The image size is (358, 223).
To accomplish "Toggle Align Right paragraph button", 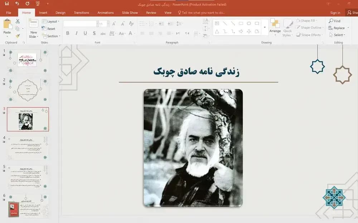I will tap(160, 33).
